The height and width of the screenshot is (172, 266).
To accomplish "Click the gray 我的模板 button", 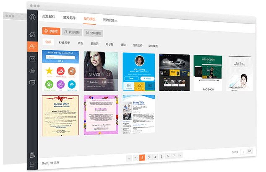I will tap(72, 32).
